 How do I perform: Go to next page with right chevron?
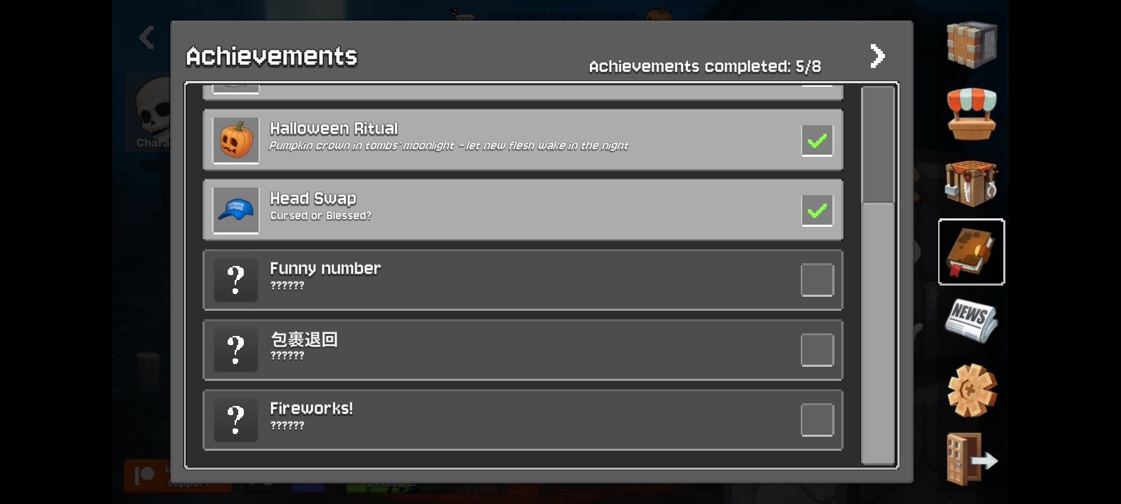pyautogui.click(x=877, y=55)
